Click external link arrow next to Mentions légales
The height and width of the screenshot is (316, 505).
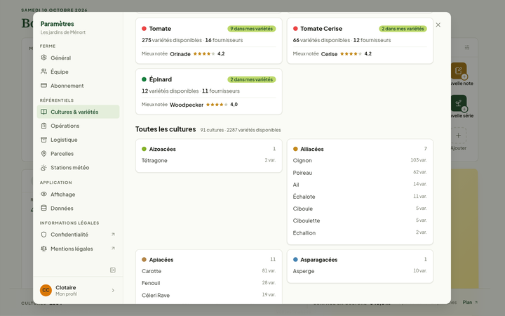tap(113, 249)
